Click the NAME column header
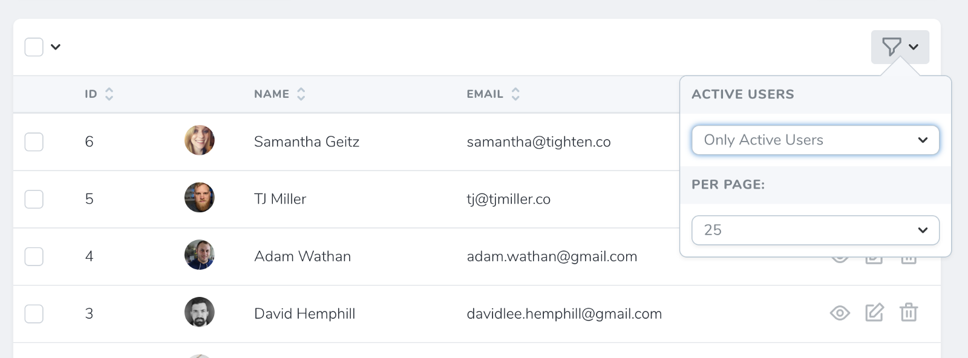The image size is (968, 358). tap(272, 94)
